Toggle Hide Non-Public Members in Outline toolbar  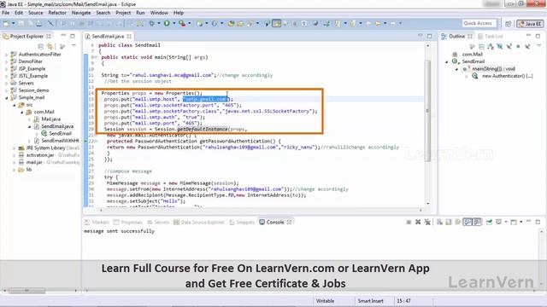[518, 46]
